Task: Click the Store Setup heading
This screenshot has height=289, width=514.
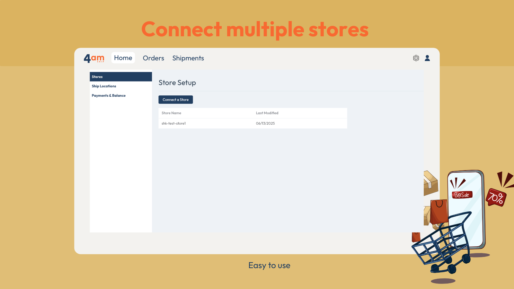Action: (x=177, y=83)
